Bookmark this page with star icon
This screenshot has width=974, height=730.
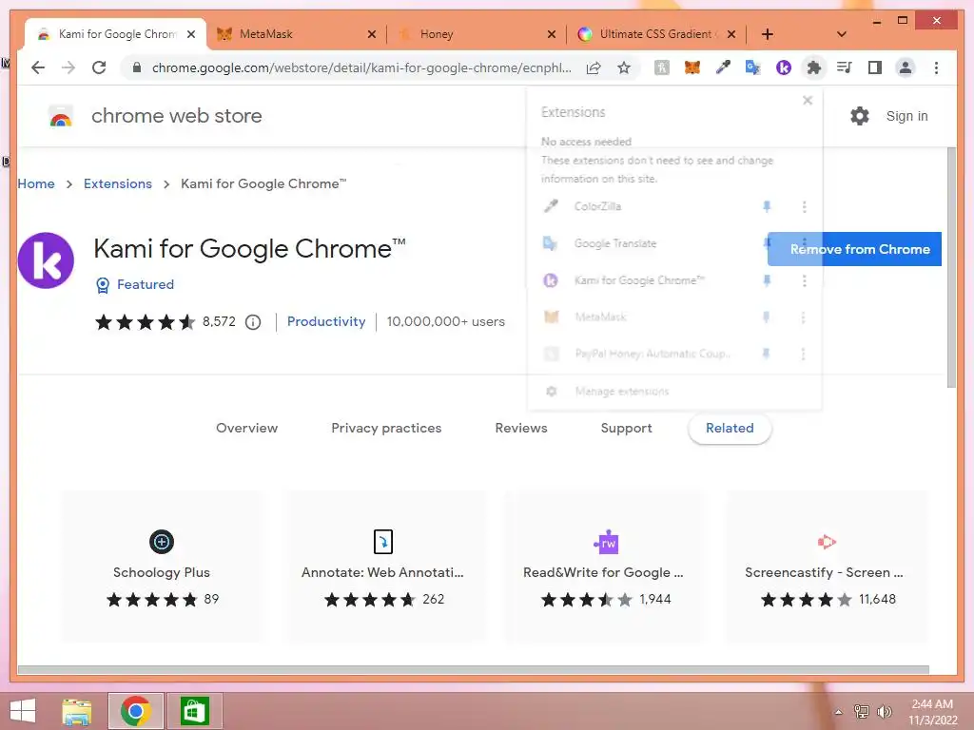[624, 67]
